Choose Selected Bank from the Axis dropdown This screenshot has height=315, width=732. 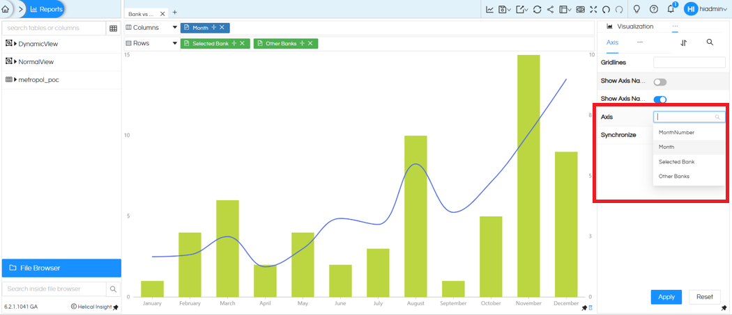pyautogui.click(x=689, y=162)
